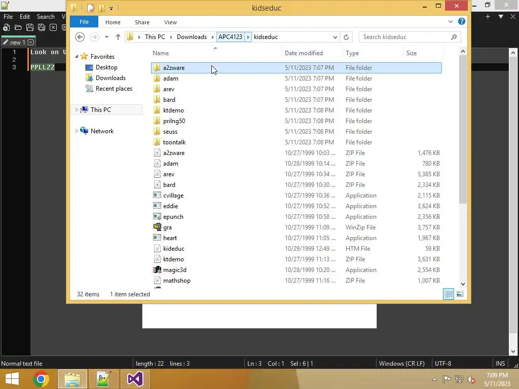This screenshot has height=389, width=519.
Task: Launch Google Chrome from the taskbar
Action: pos(41,379)
